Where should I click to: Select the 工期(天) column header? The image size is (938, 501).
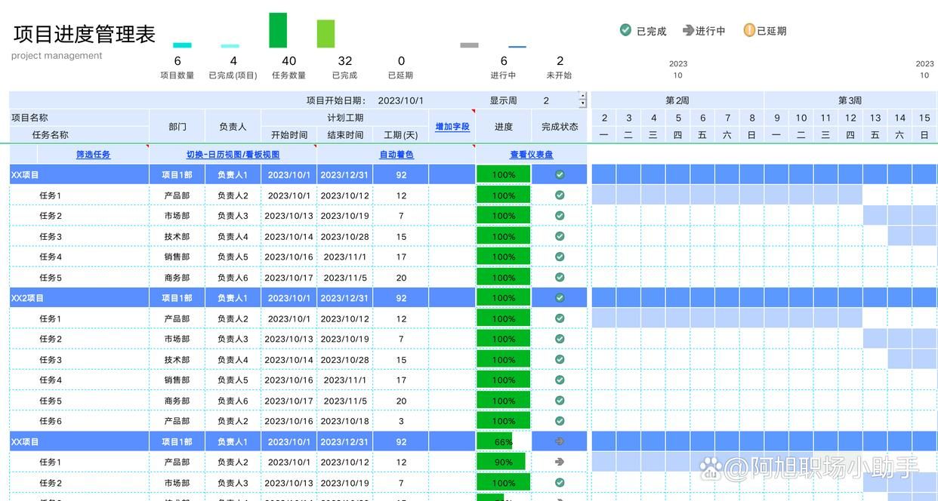point(401,135)
